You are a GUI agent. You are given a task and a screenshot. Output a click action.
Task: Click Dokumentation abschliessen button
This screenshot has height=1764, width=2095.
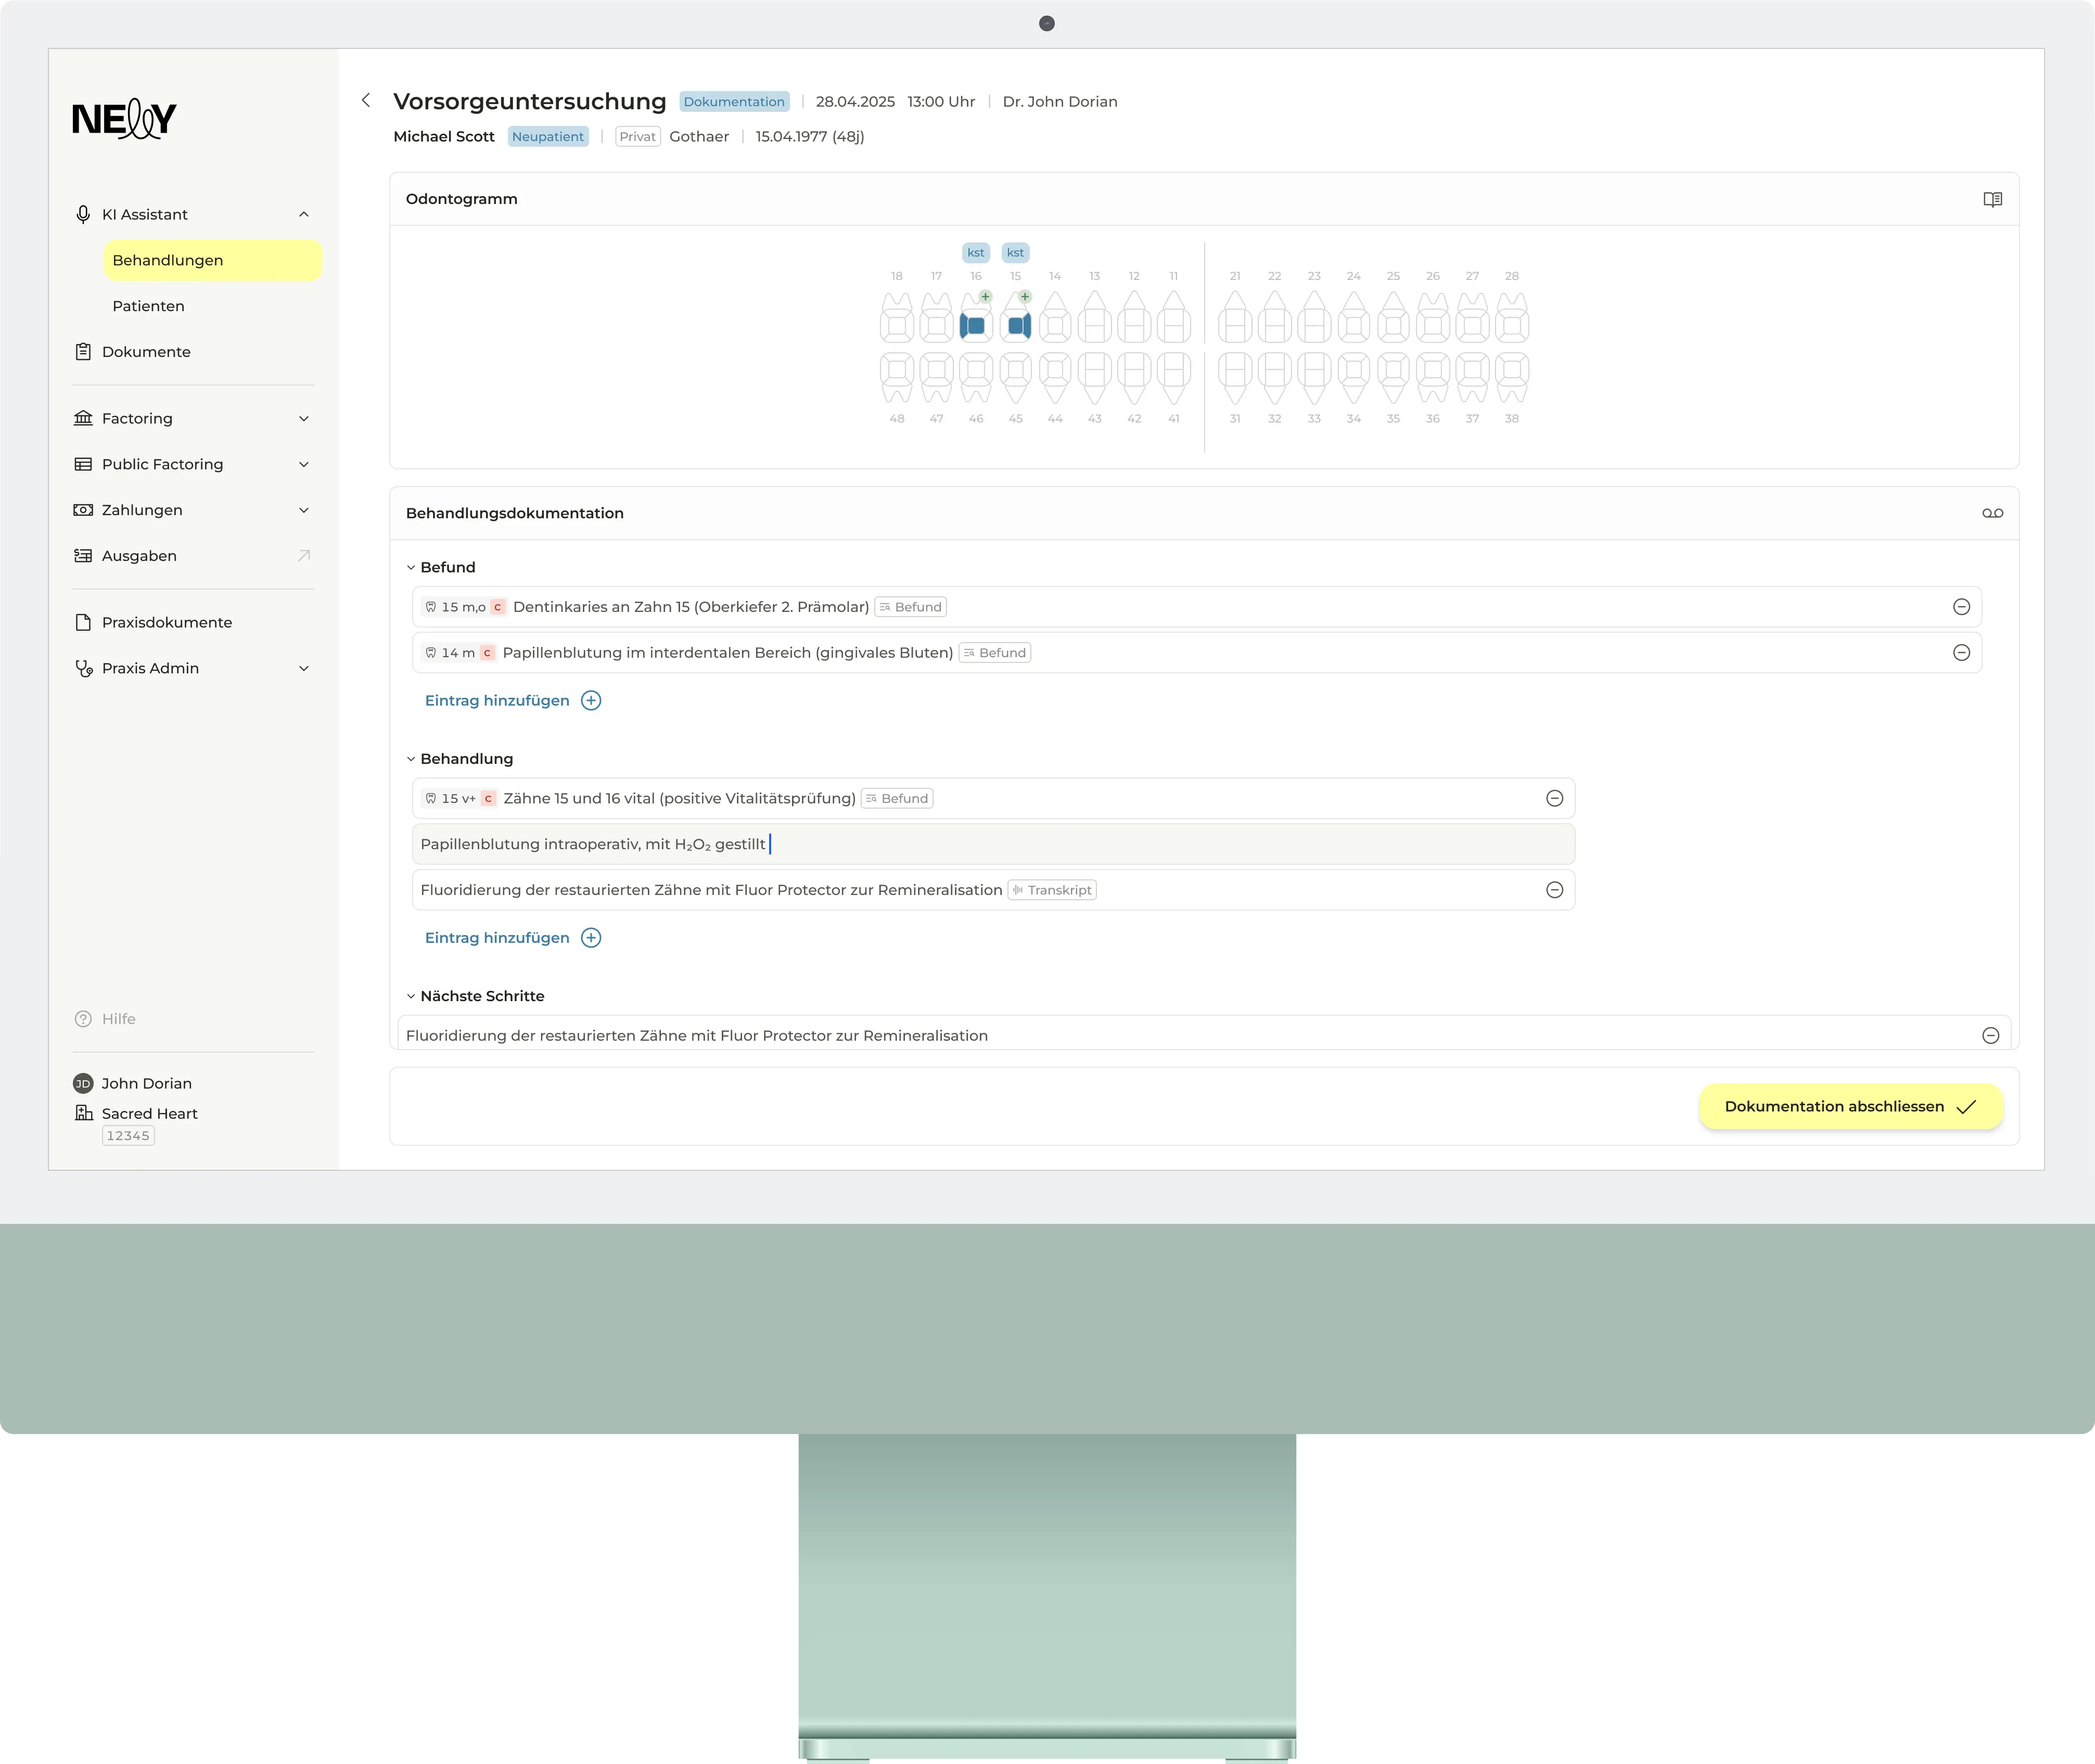click(1850, 1106)
